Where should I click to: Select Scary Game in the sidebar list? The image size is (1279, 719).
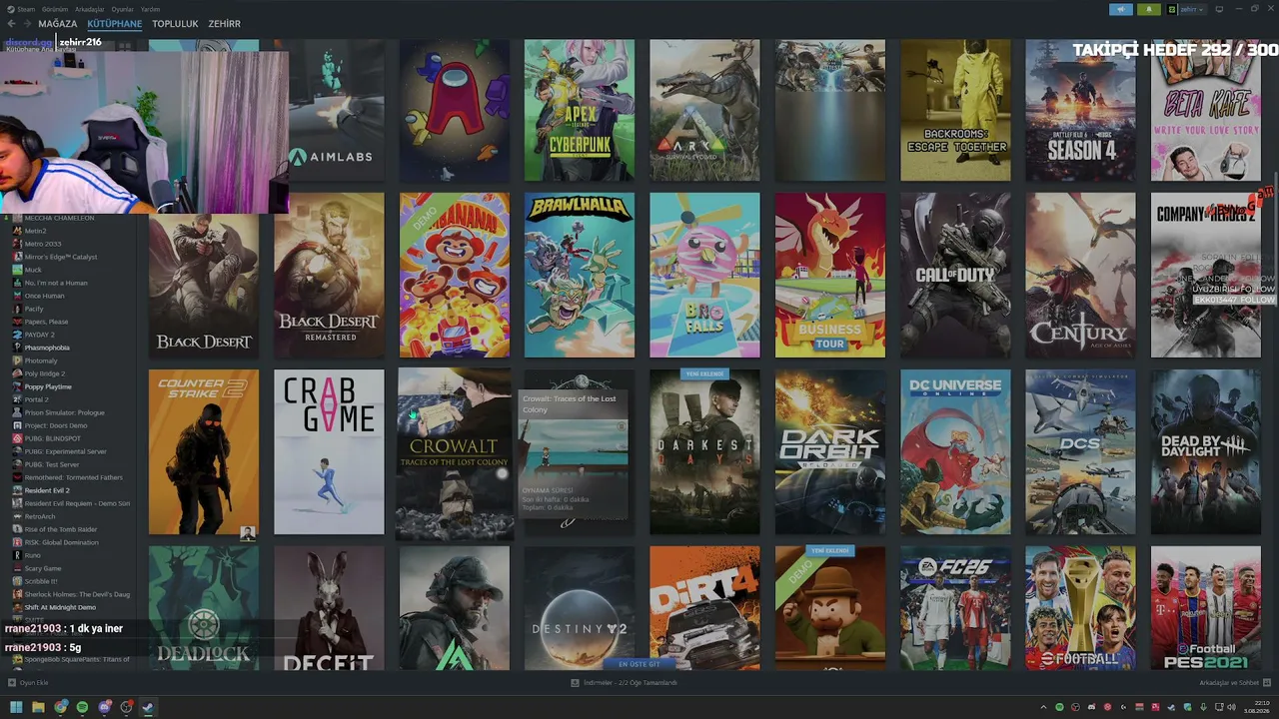tap(43, 568)
